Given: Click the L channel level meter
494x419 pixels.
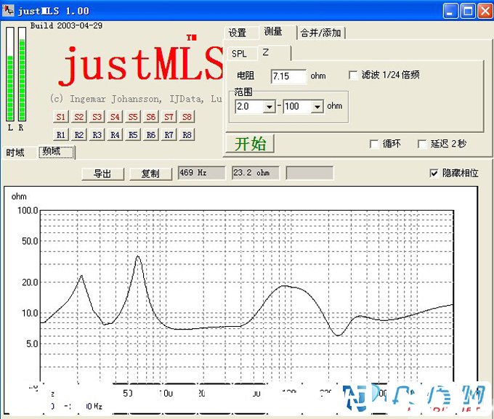Looking at the screenshot, I should [10, 74].
